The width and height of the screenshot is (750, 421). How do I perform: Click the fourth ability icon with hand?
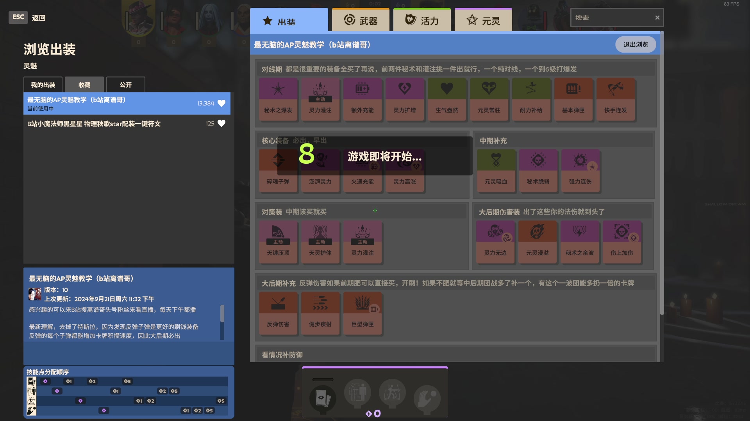click(x=427, y=398)
